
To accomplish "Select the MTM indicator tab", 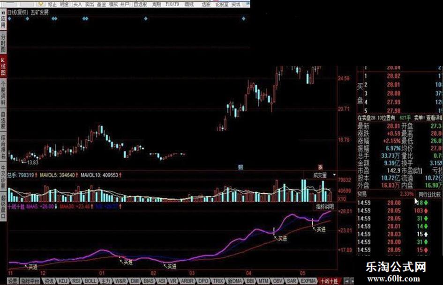I will (x=263, y=281).
